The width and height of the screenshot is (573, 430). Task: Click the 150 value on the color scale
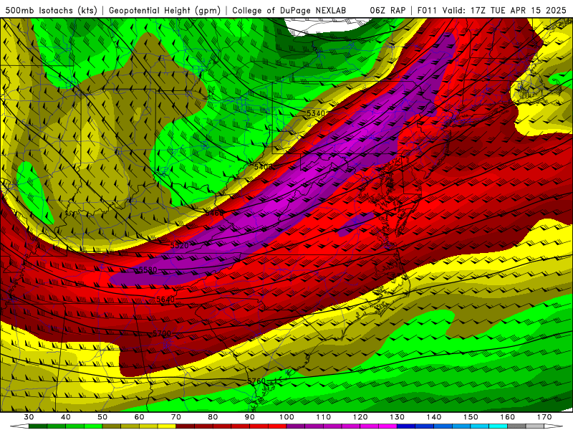[x=471, y=417]
